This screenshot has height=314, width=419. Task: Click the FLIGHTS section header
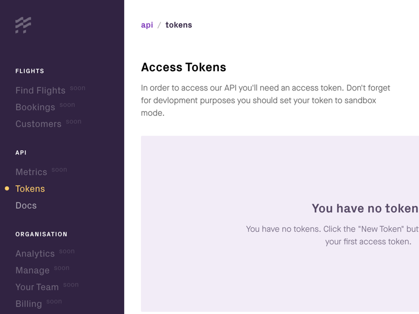[30, 71]
